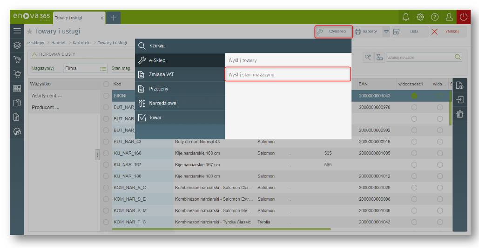Viewport: 479px width, 248px height.
Task: Select Wyślij stan magazynu menu option
Action: point(287,74)
